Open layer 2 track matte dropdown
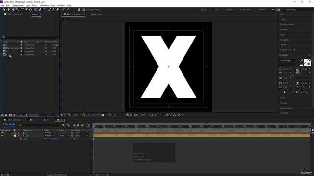This screenshot has height=176, width=314. tap(64, 136)
